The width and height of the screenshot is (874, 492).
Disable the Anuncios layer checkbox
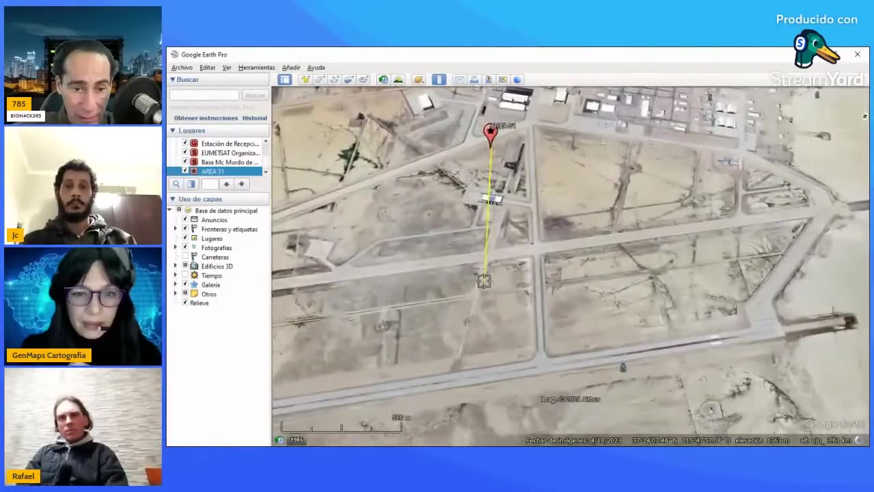click(x=185, y=219)
